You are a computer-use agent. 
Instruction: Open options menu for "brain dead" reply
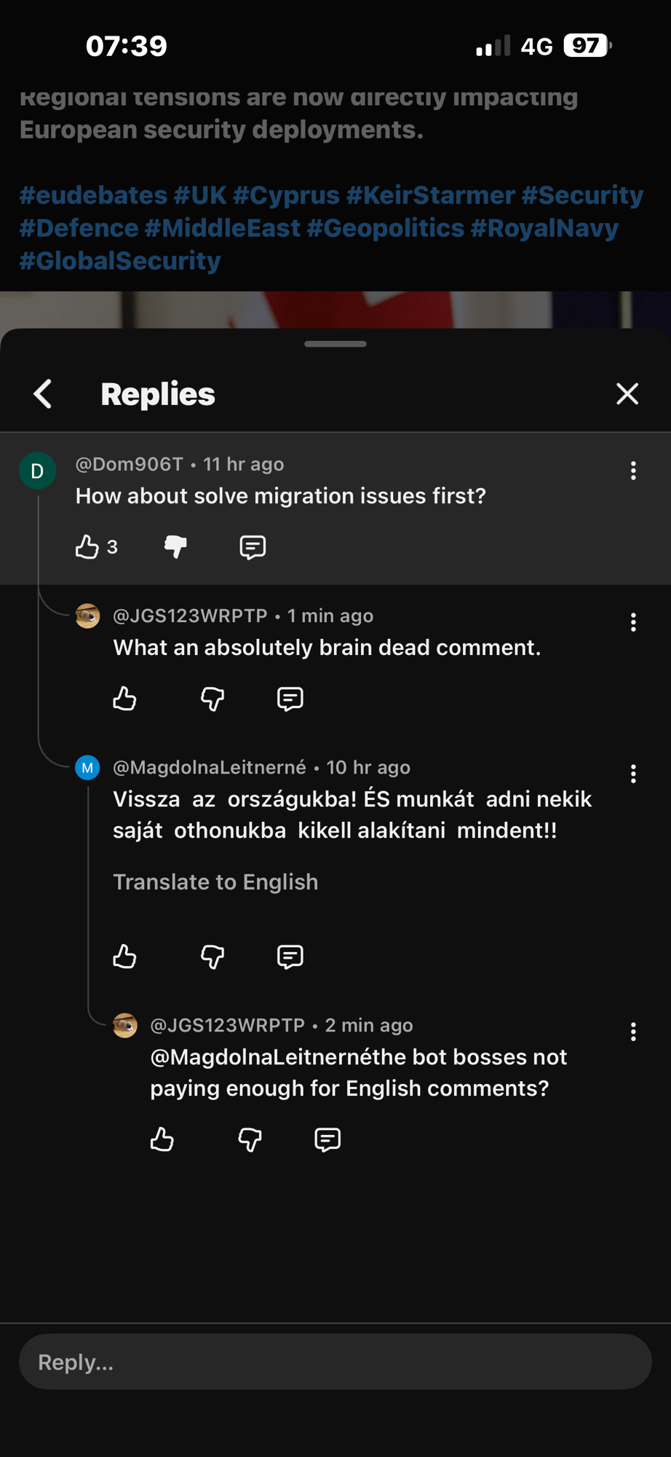(x=633, y=622)
